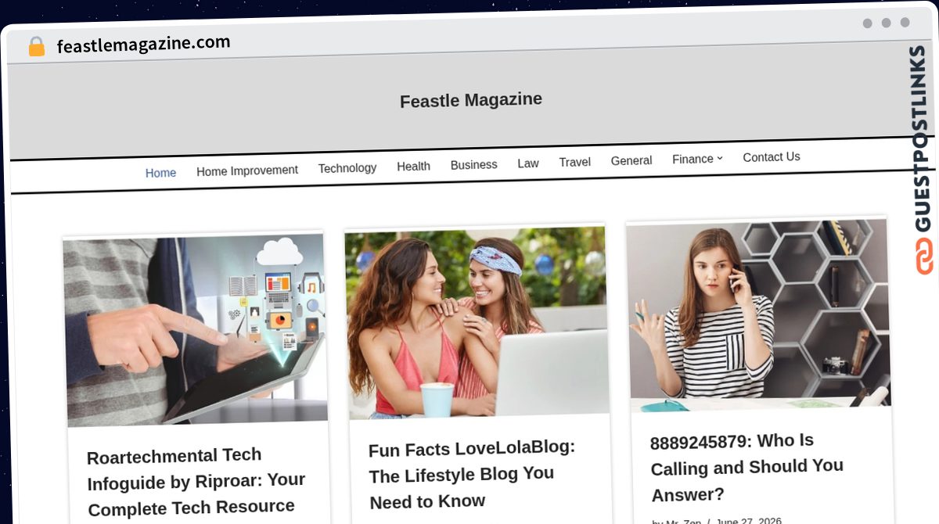Open the woman on phone thumbnail

tap(758, 314)
